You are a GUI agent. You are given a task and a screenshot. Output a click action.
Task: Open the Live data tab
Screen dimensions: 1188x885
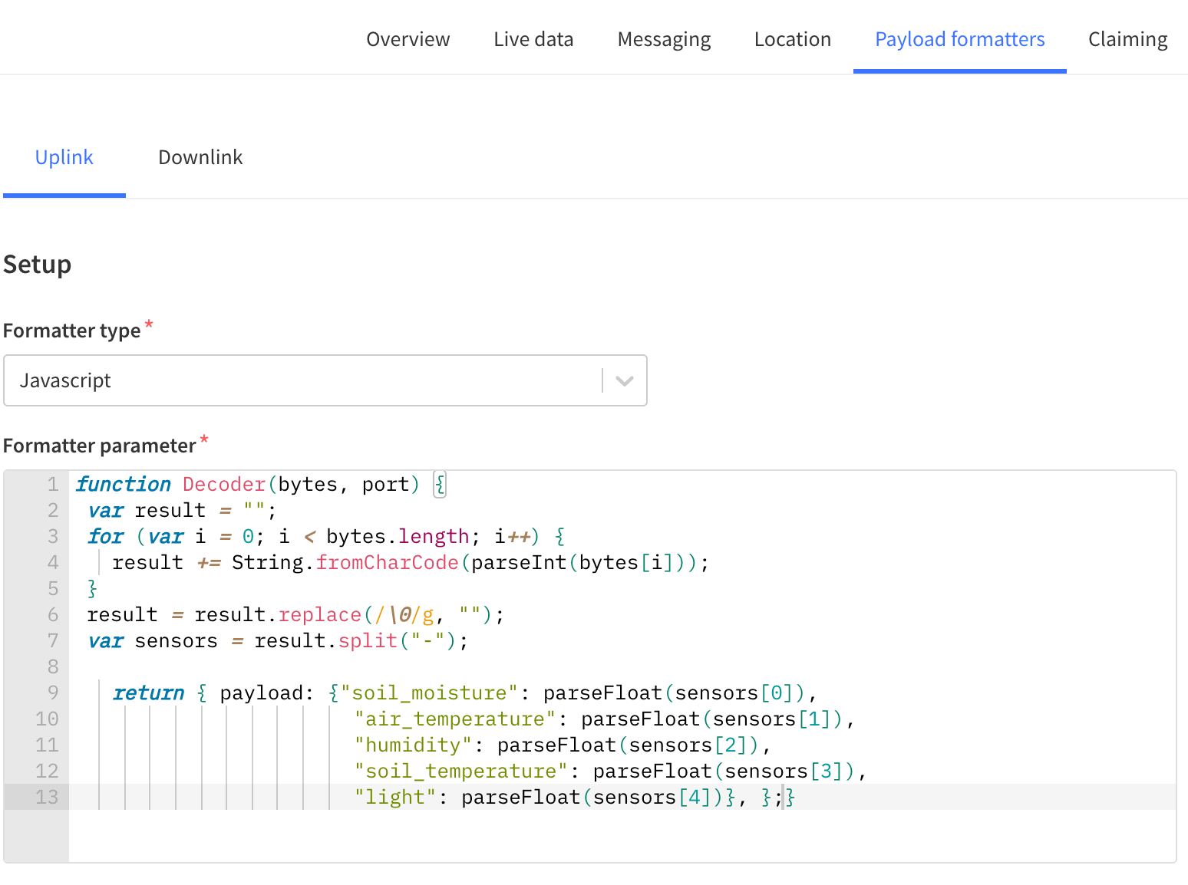(533, 39)
